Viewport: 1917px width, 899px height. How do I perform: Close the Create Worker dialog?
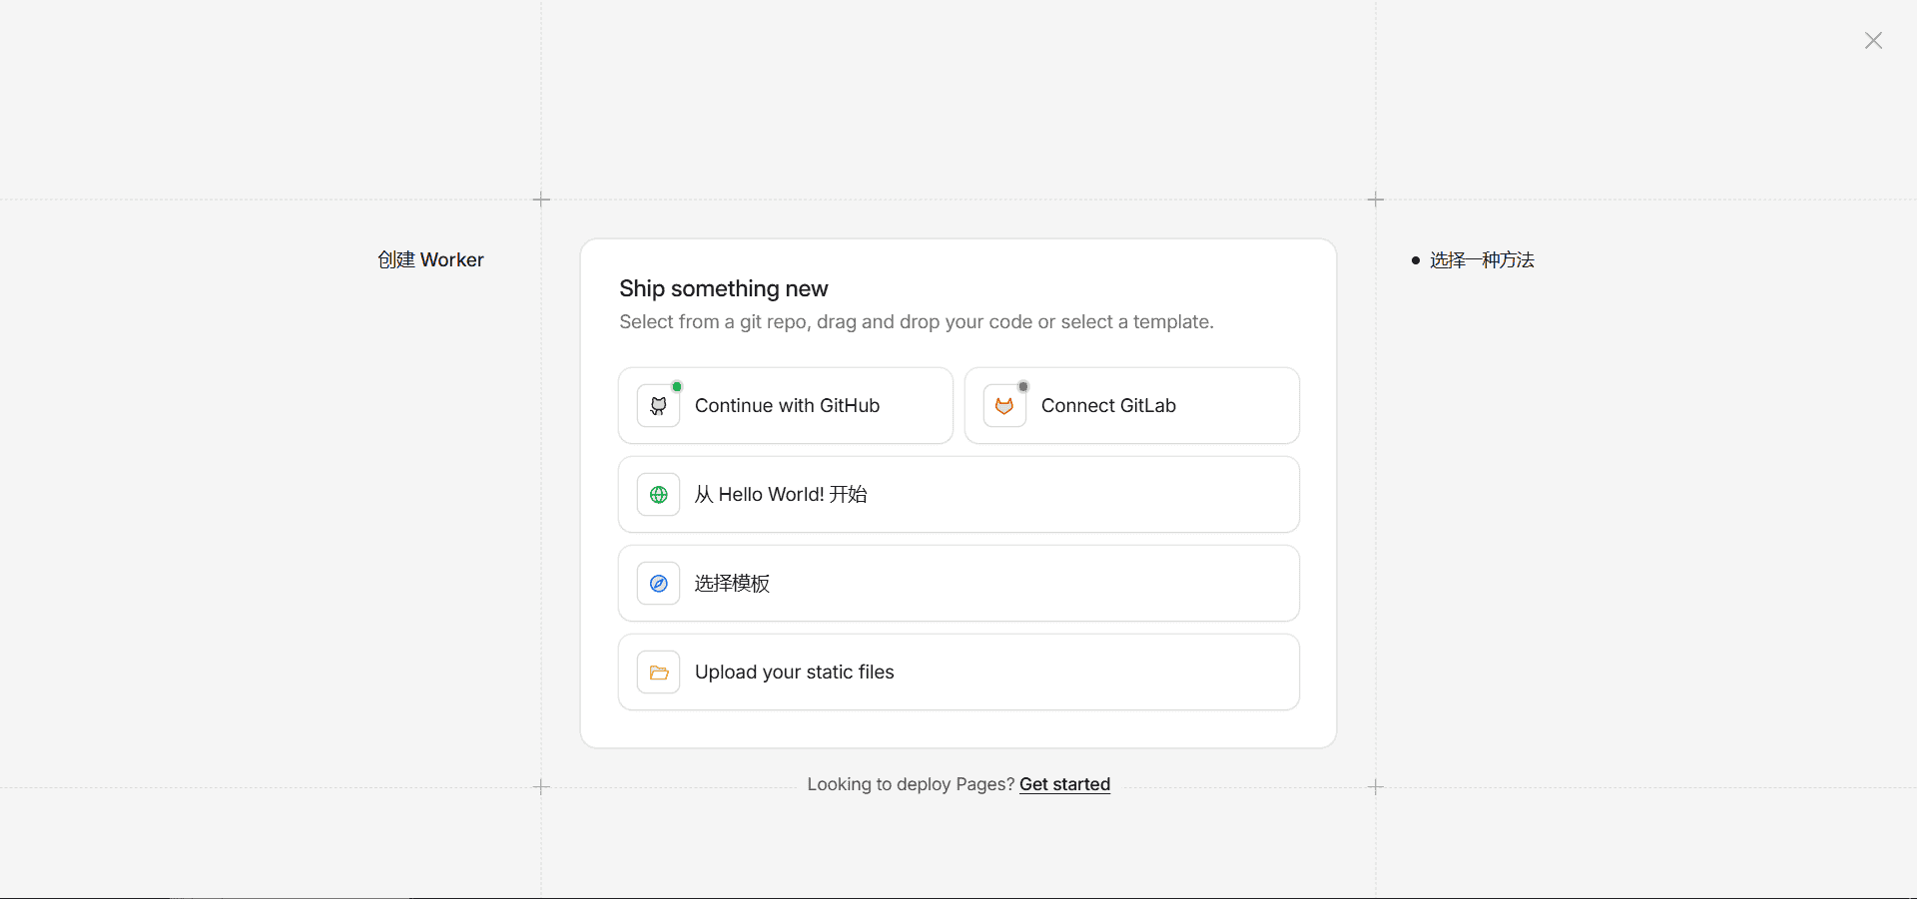[x=1873, y=41]
